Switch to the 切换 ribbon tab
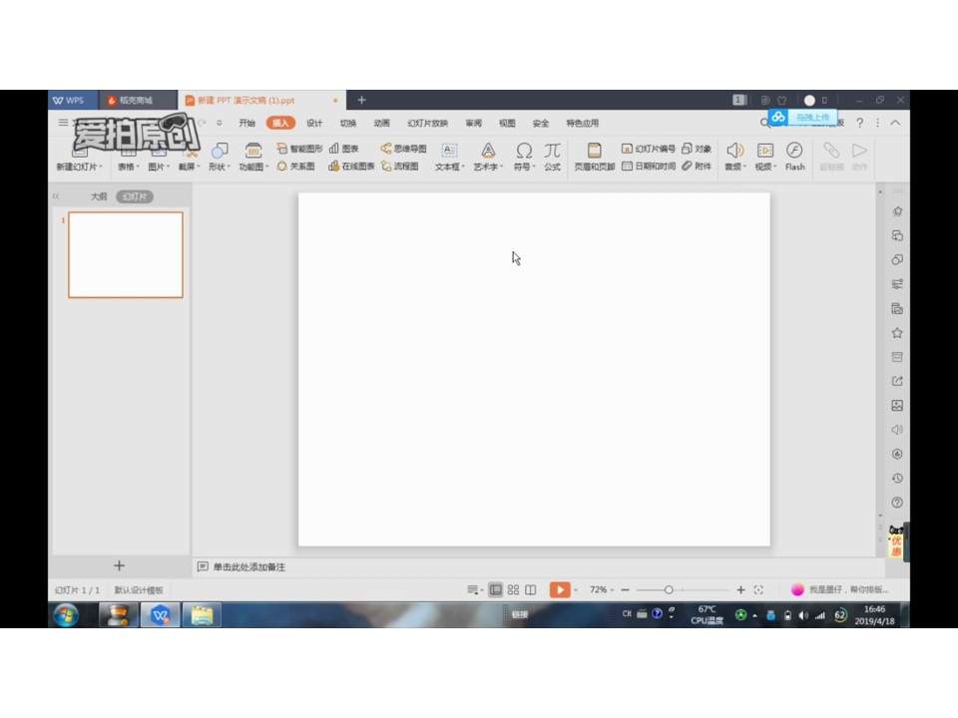 pos(347,124)
